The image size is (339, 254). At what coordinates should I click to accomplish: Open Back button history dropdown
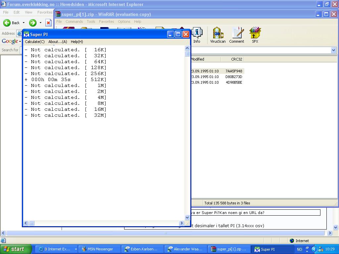(24, 23)
